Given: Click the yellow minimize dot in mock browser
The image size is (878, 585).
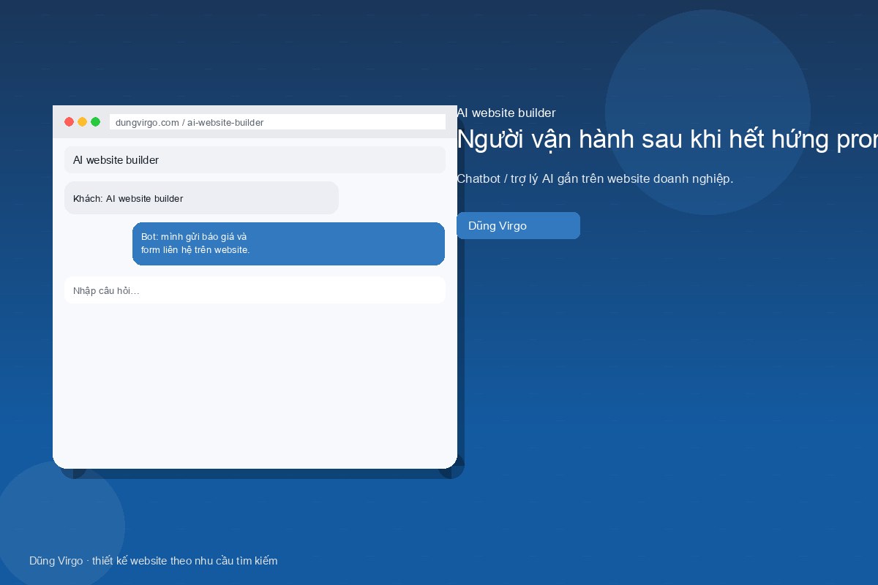Looking at the screenshot, I should (x=83, y=122).
